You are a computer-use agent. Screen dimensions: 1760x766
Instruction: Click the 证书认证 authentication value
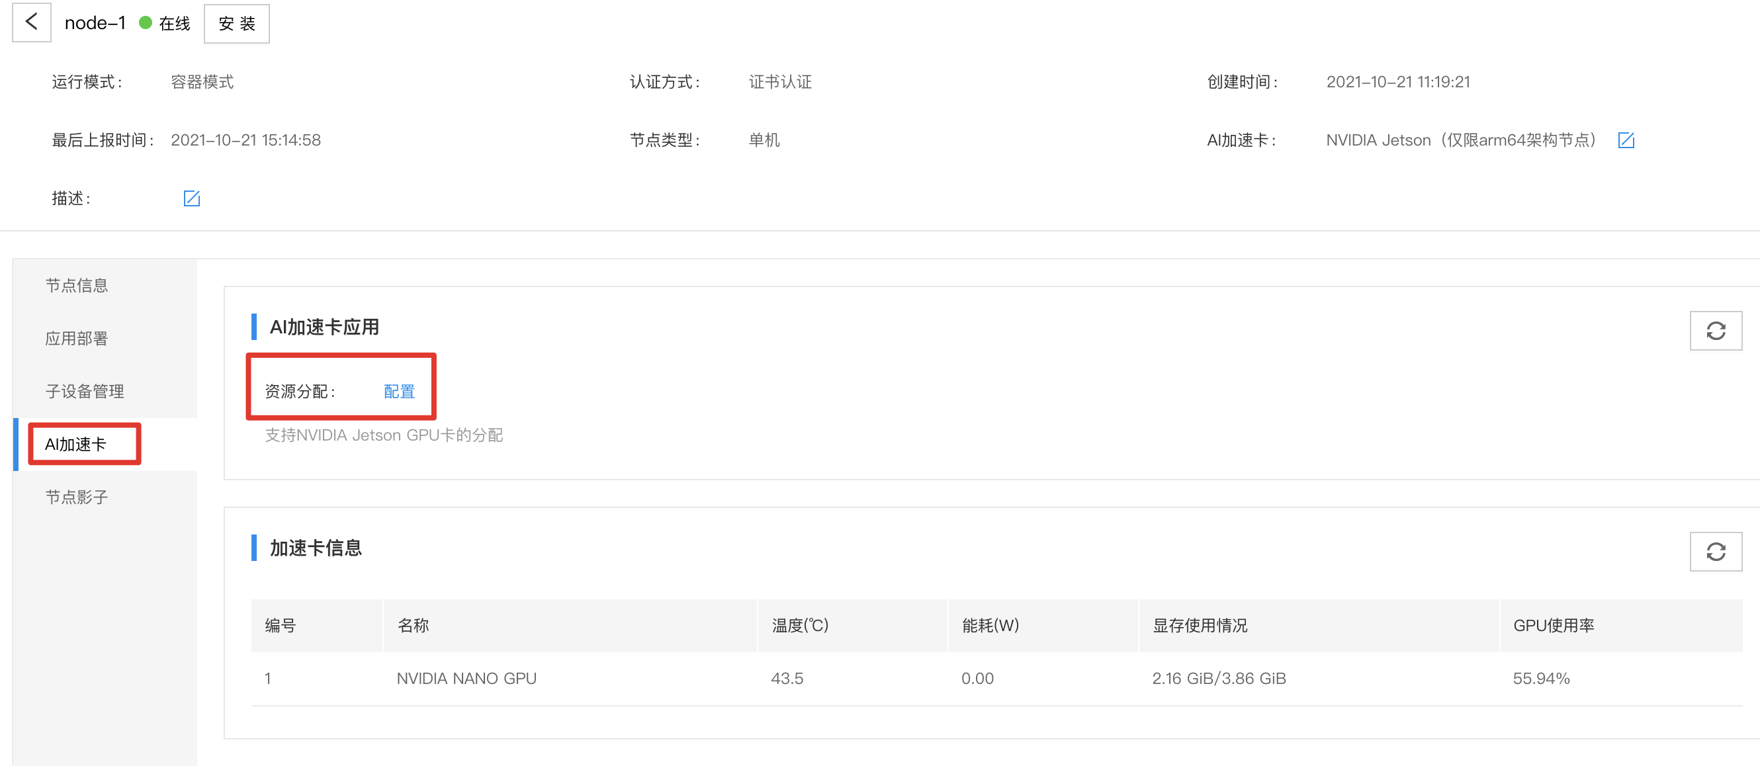(x=780, y=82)
